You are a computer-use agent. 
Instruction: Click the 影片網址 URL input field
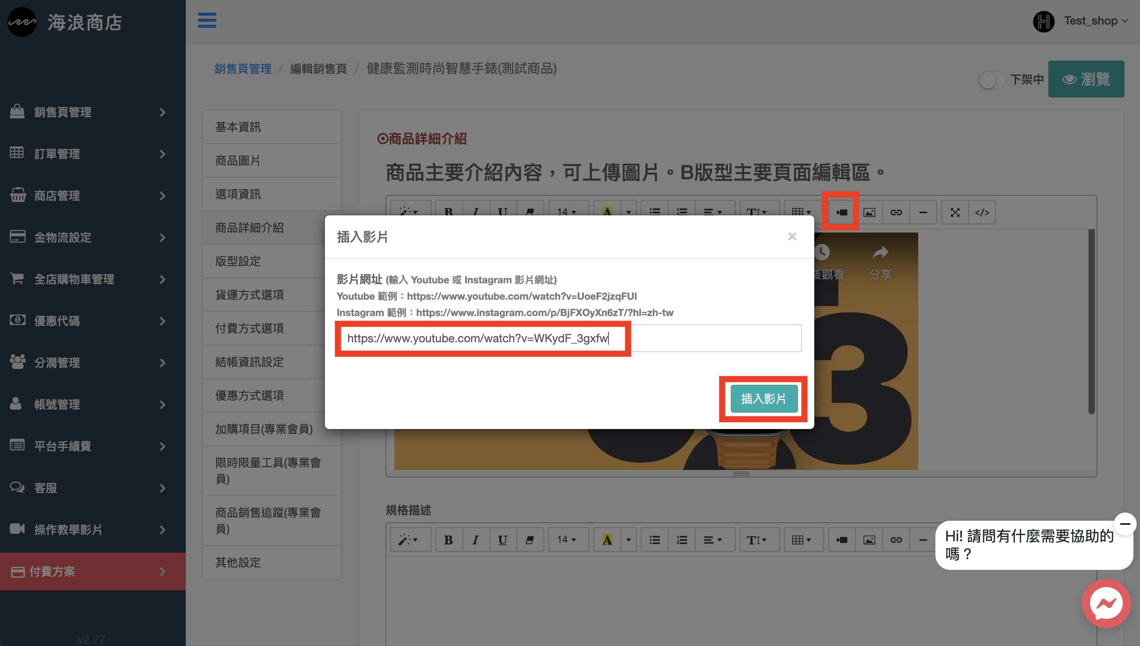tap(569, 339)
